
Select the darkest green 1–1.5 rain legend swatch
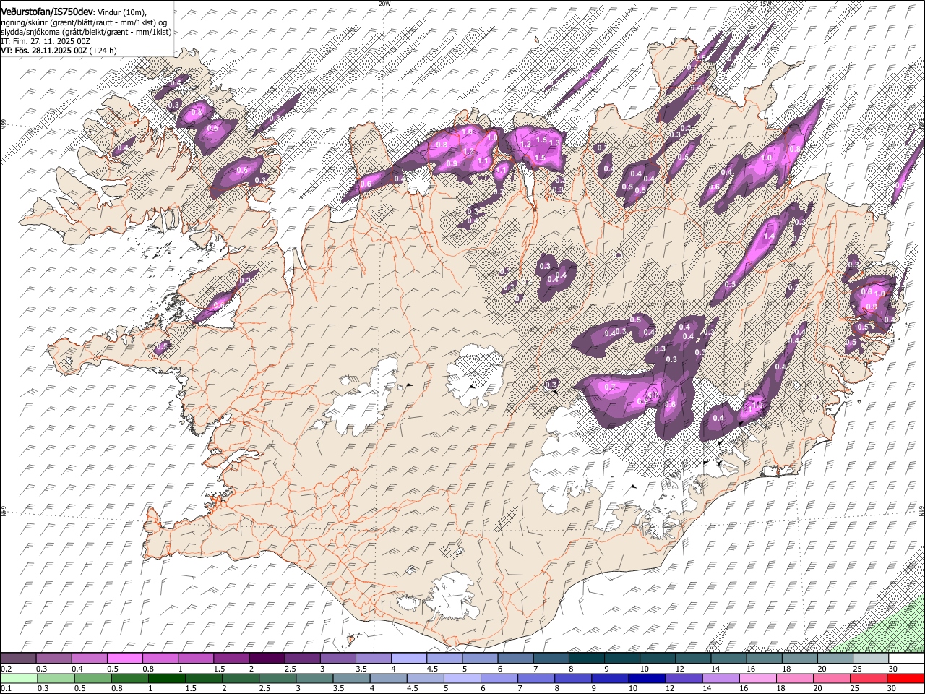[x=167, y=679]
